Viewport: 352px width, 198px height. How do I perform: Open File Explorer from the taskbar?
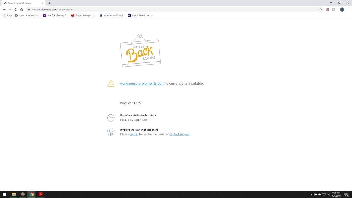tap(13, 194)
